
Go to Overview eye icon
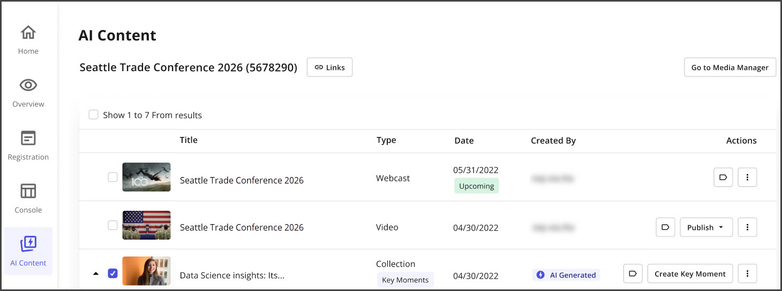(x=28, y=85)
